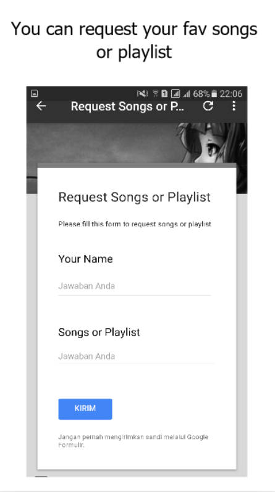Submit form with the KIRIM button
This screenshot has height=492, width=275.
point(85,409)
